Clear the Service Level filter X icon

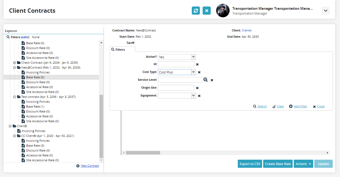[212, 80]
